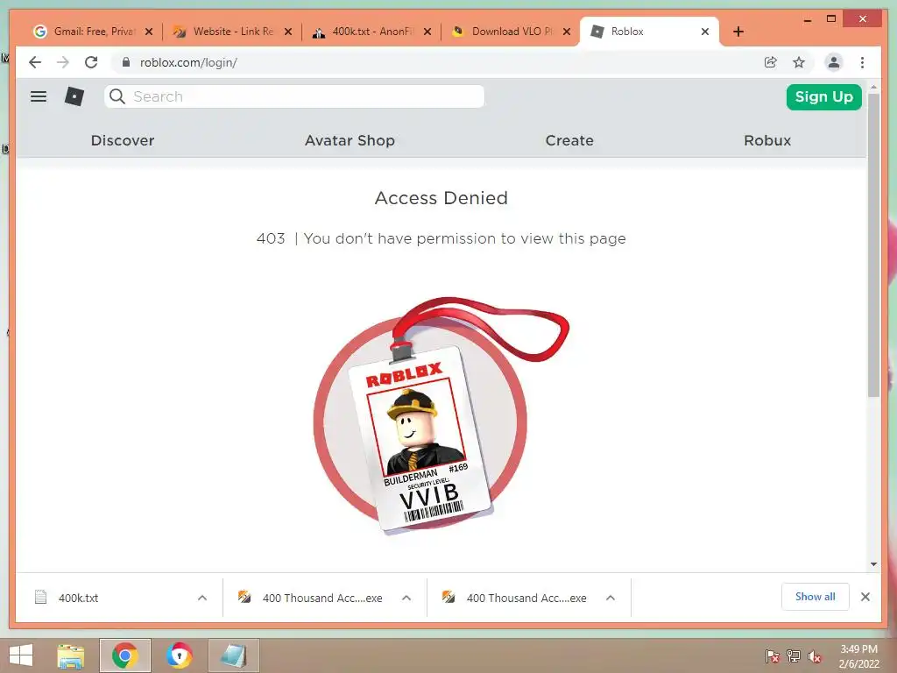Open the Windows Start button
This screenshot has height=673, width=897.
coord(21,655)
